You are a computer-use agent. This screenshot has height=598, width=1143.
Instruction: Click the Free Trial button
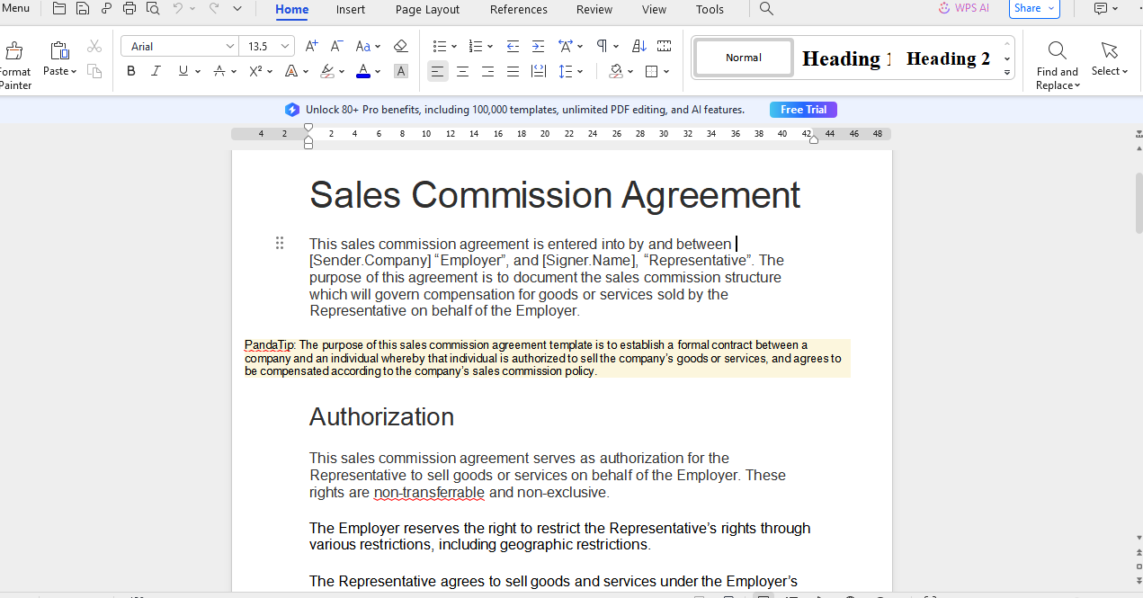803,110
